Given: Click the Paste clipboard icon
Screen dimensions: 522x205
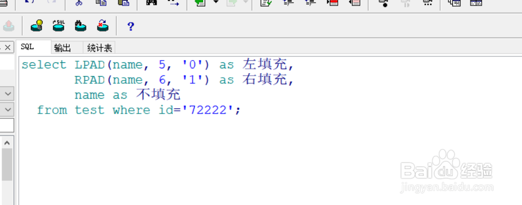Looking at the screenshot, I should (x=123, y=2).
